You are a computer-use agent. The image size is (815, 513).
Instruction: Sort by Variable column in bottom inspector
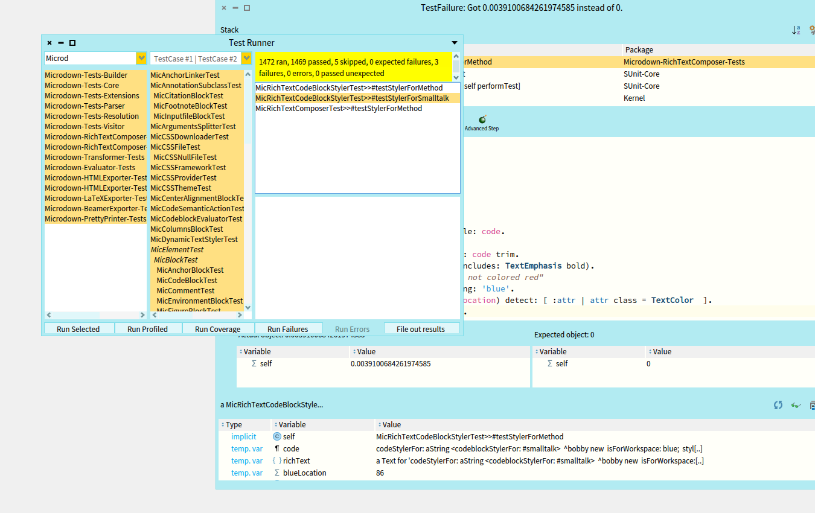(322, 425)
